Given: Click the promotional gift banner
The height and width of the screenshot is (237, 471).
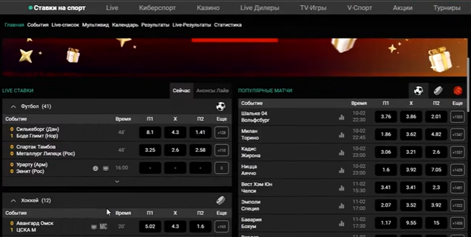Looking at the screenshot, I should click(235, 57).
